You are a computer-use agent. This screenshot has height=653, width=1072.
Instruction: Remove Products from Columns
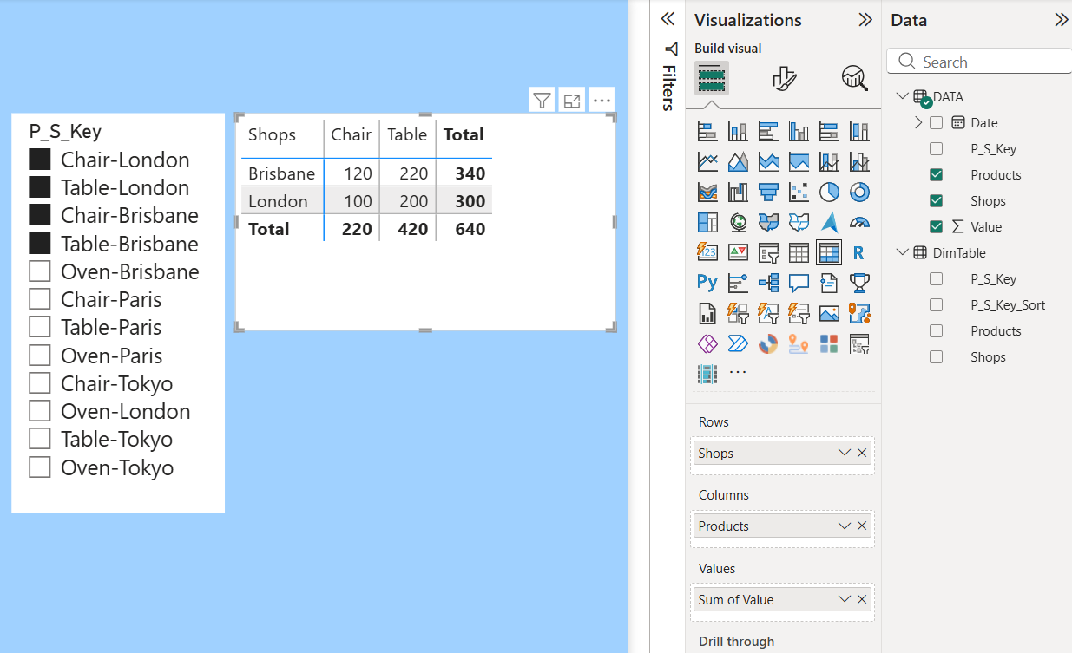click(x=862, y=526)
